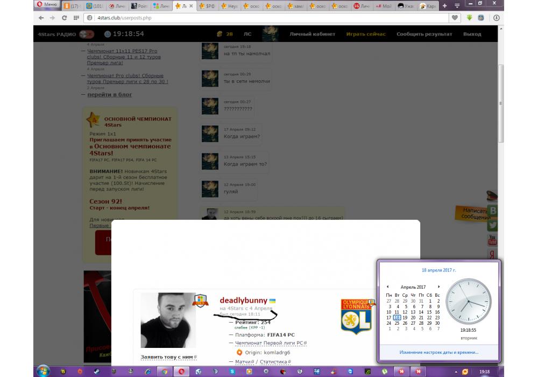Click the Skype icon in taskbar
This screenshot has width=538, height=377.
click(232, 371)
